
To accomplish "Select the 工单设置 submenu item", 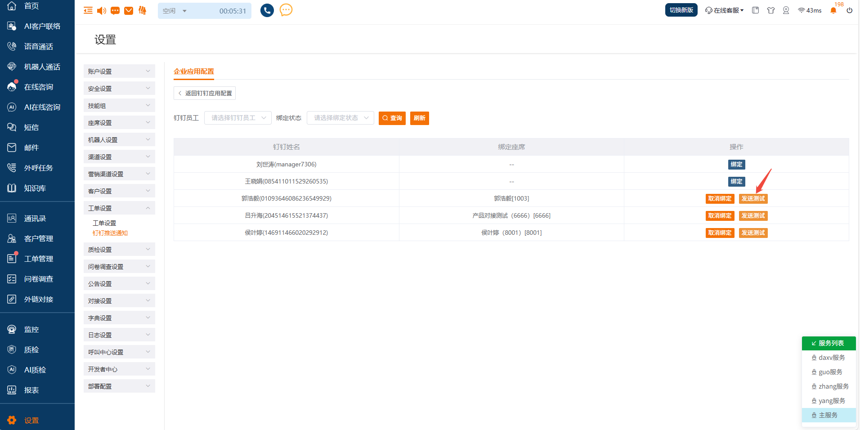I will [x=104, y=223].
